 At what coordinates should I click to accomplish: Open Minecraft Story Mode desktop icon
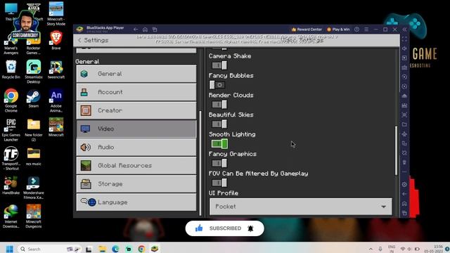tap(56, 13)
